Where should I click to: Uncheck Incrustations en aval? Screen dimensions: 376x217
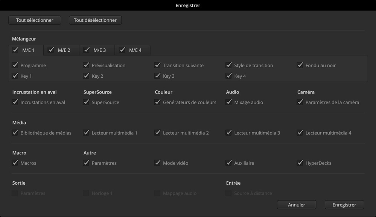(15, 102)
